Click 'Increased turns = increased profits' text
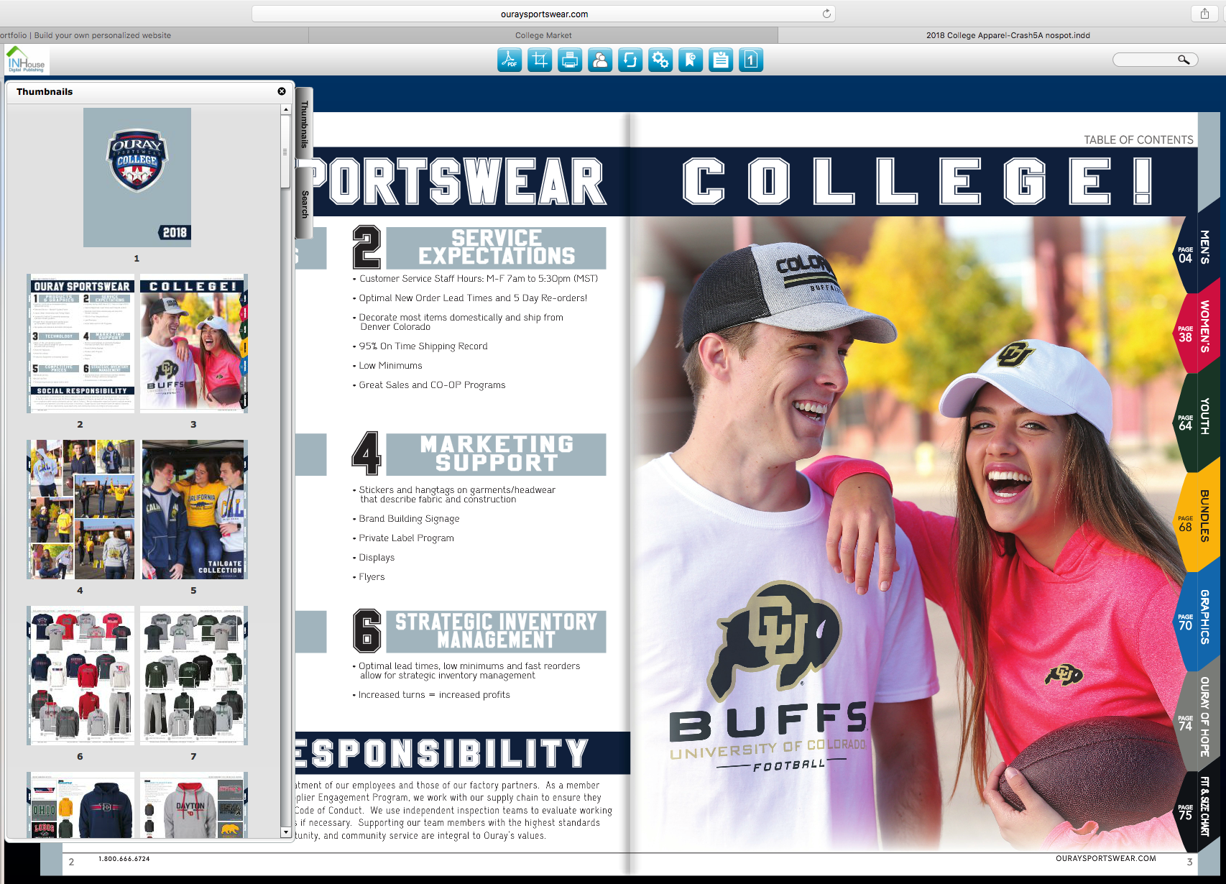Viewport: 1226px width, 884px height. click(x=434, y=695)
